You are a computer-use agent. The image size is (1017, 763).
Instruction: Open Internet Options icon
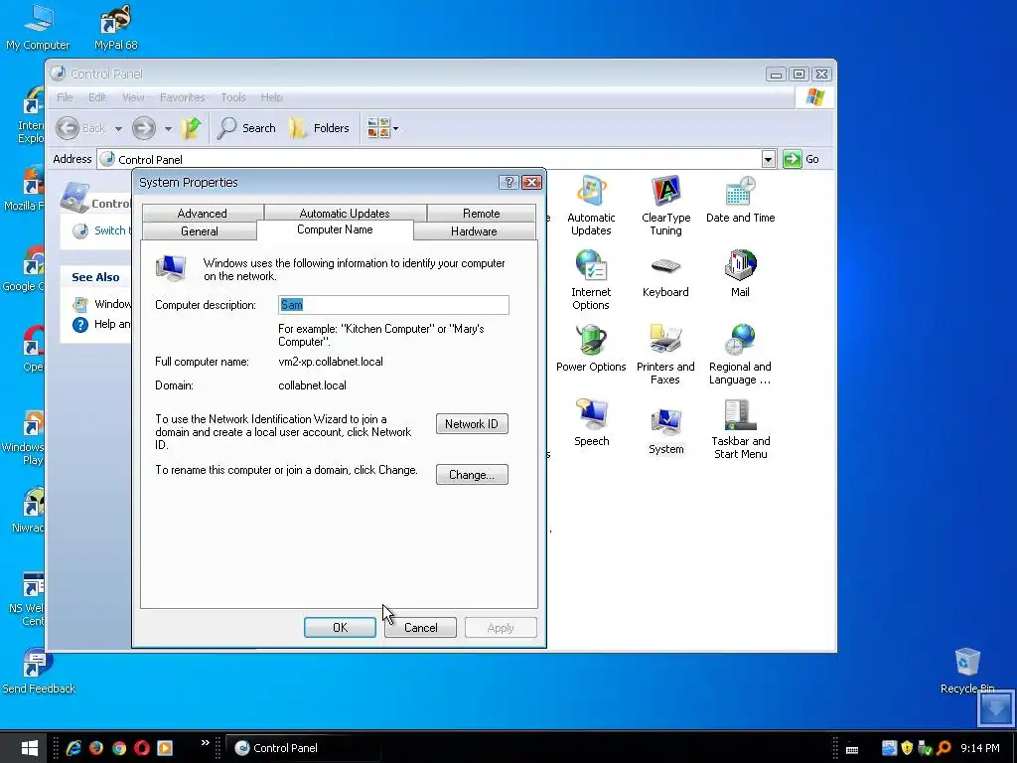[x=591, y=280]
